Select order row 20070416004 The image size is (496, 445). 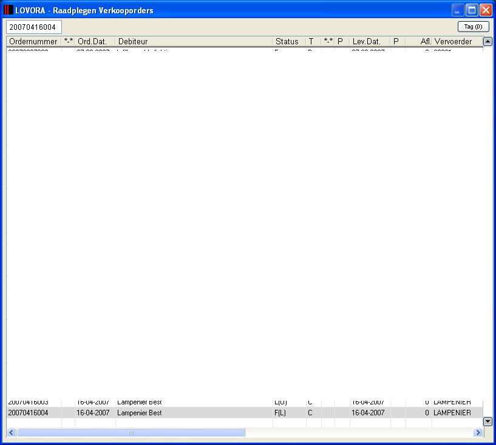click(245, 413)
